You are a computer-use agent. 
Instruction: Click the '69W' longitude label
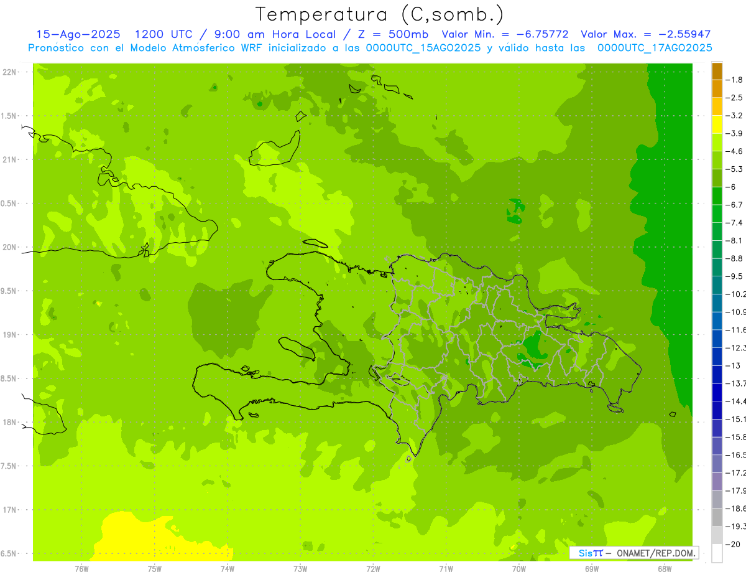click(592, 569)
